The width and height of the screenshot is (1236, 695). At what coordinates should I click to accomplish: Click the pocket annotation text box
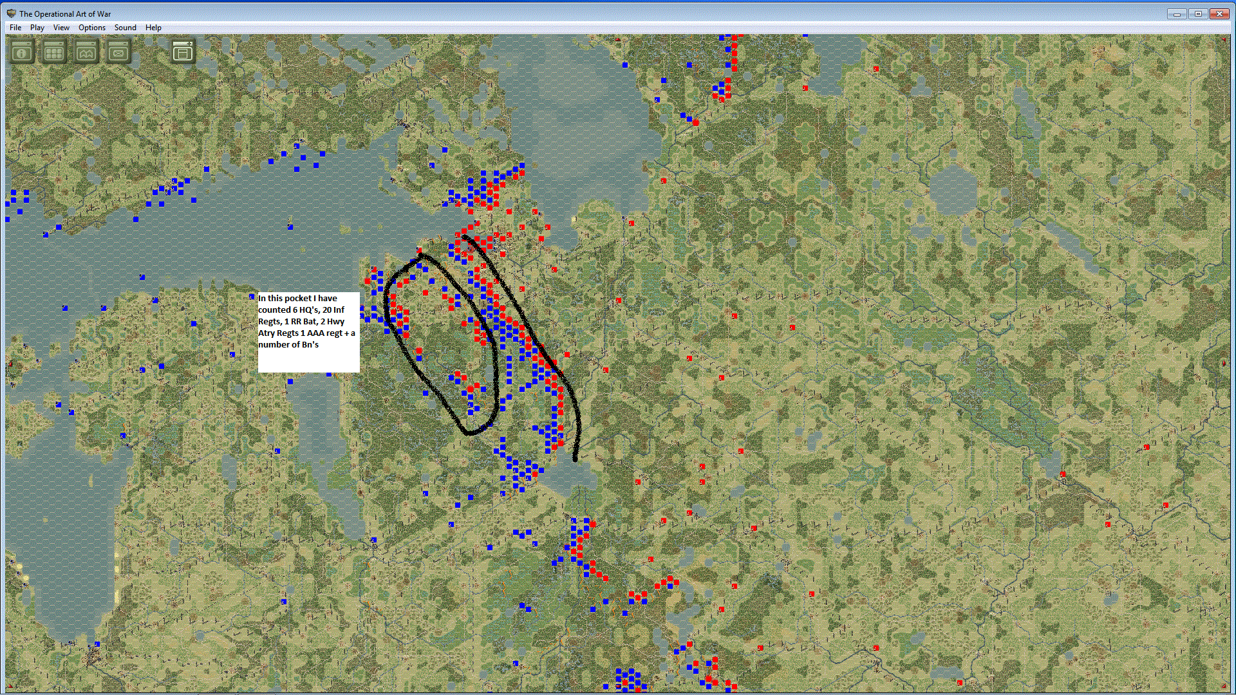(308, 332)
